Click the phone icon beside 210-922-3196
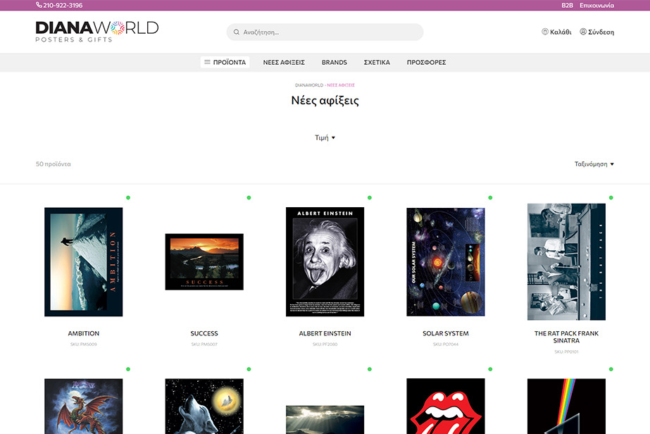The image size is (650, 434). 39,5
